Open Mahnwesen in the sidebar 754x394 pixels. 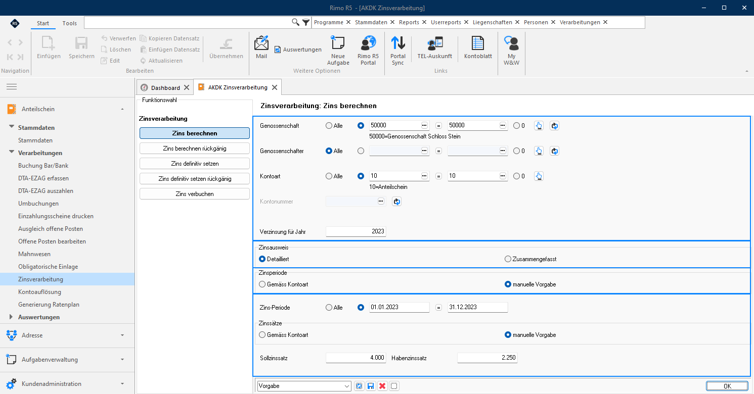click(34, 254)
